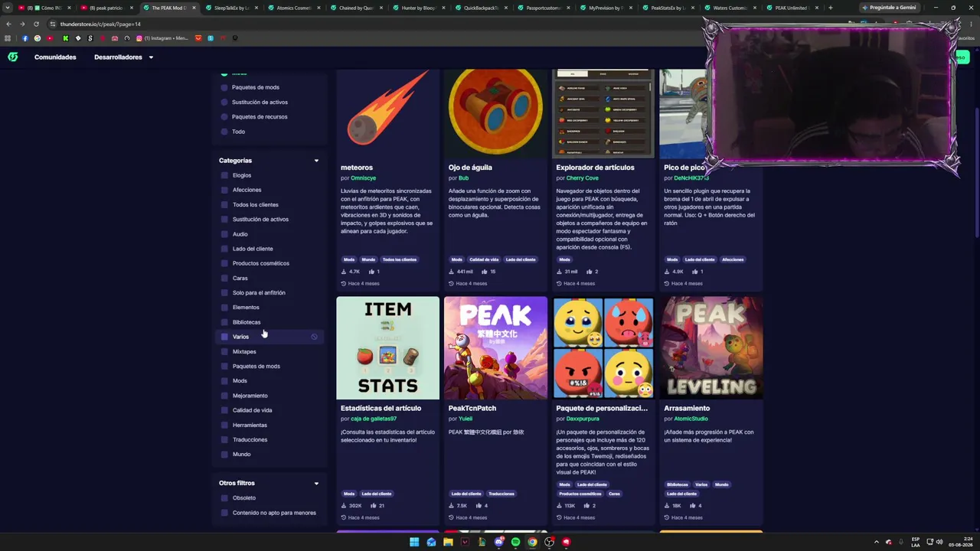Image resolution: width=980 pixels, height=551 pixels.
Task: Check the Elogios category checkbox
Action: coord(224,175)
